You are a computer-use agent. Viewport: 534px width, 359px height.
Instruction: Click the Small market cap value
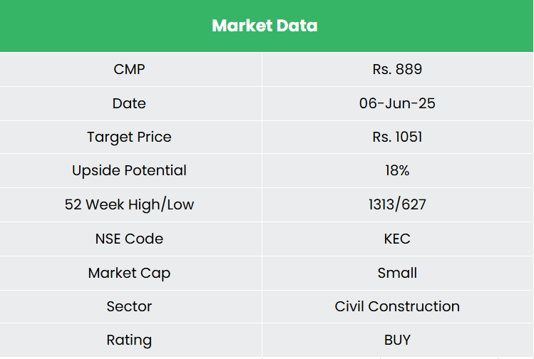click(397, 273)
